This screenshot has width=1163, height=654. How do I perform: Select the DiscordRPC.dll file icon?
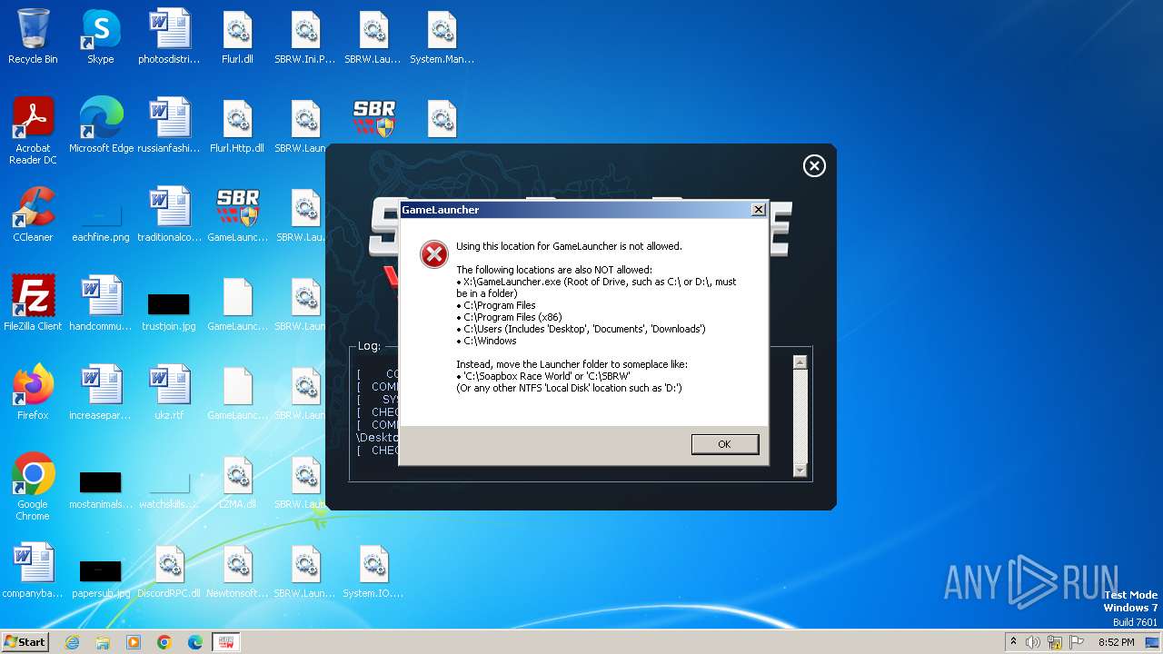169,570
